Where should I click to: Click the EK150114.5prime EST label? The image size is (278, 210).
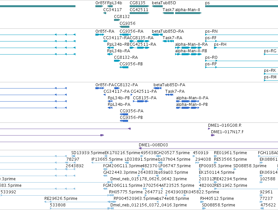pyautogui.click(x=217, y=173)
